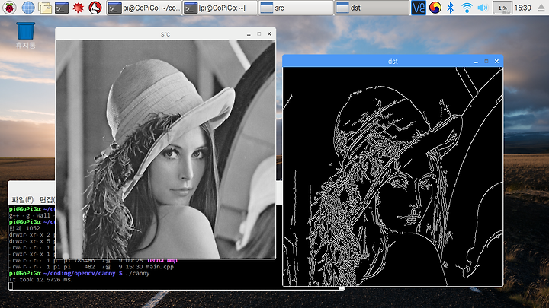
Task: Switch to the pi@GoPiGo ~/co... terminal task
Action: pyautogui.click(x=144, y=8)
